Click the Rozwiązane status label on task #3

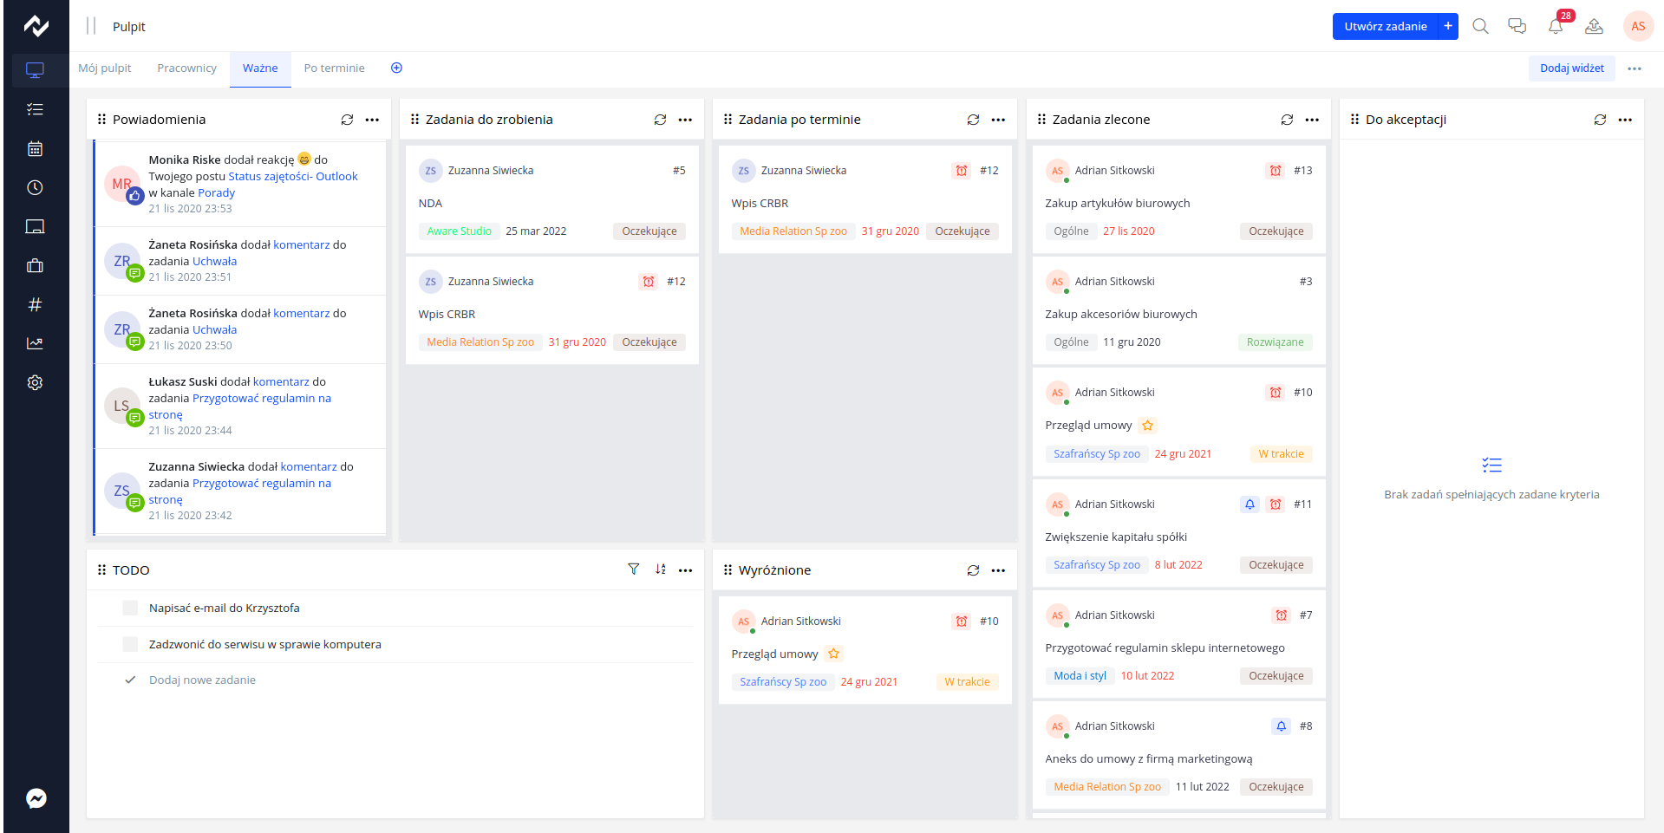click(1275, 342)
